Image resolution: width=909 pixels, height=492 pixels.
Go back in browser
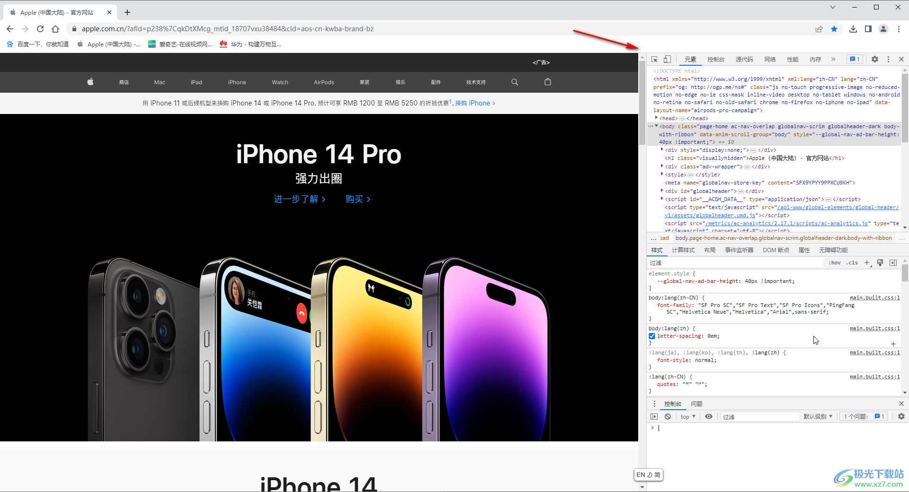[10, 29]
